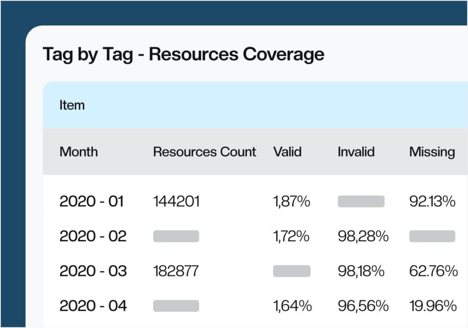Screen dimensions: 468x328
Task: Click the "Item" header cell
Action: pyautogui.click(x=72, y=105)
